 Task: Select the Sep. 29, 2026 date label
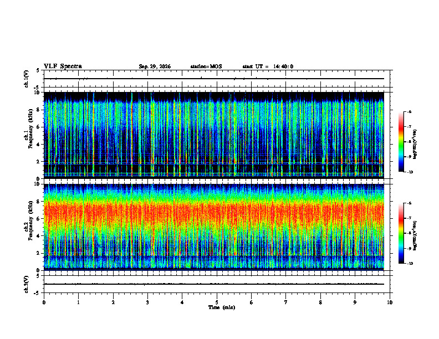tap(155, 66)
